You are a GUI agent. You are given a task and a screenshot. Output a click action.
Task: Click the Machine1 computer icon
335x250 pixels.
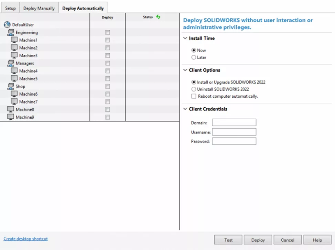14,40
